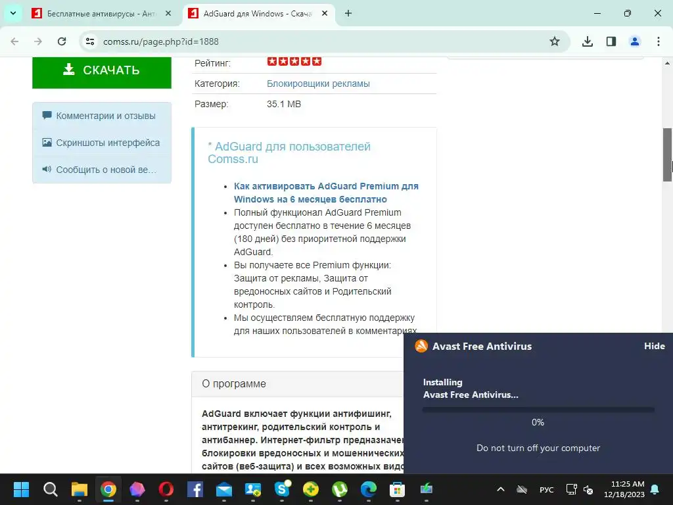
Task: Open Microsoft Store from taskbar
Action: tap(398, 489)
